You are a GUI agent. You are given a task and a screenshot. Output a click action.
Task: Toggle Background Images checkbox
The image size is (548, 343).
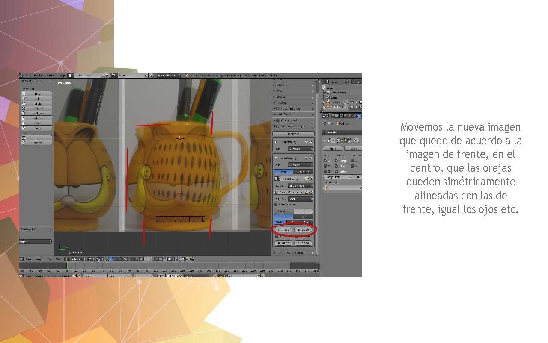click(x=277, y=126)
